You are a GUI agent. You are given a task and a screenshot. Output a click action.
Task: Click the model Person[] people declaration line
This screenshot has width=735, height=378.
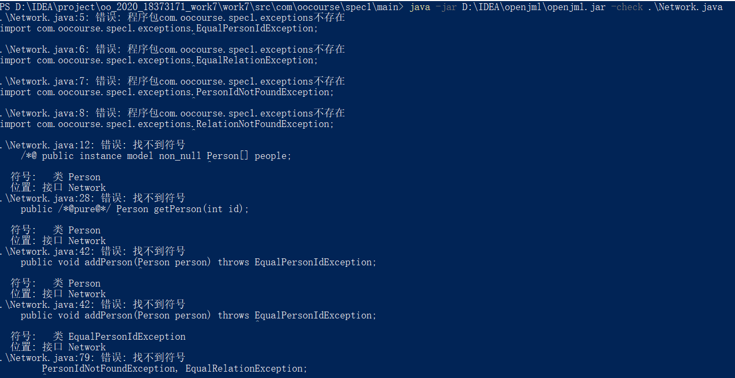click(156, 156)
